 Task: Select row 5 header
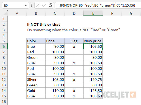[4, 41]
